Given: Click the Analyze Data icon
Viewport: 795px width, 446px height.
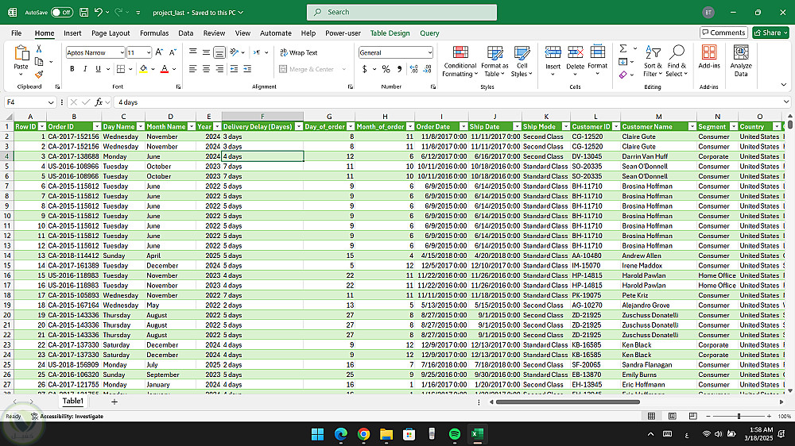Looking at the screenshot, I should tap(741, 52).
